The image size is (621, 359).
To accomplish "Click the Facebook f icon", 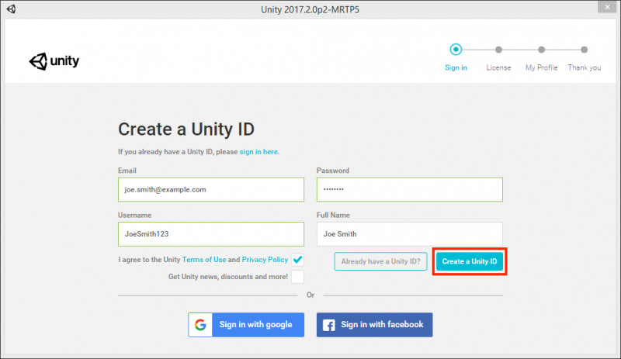I will [328, 325].
